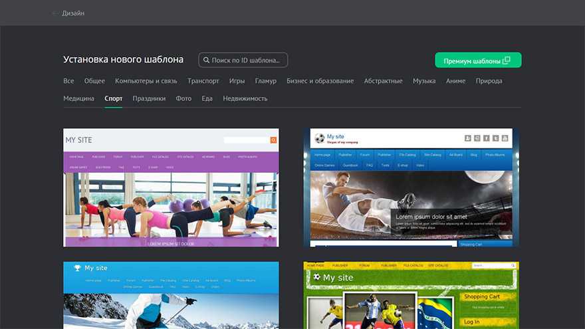Pick the football stadium kick template
This screenshot has height=329, width=585.
(x=411, y=187)
